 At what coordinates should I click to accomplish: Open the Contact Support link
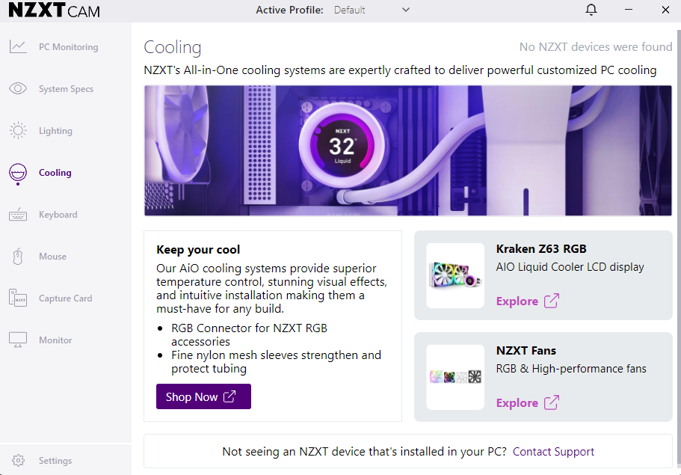[553, 452]
